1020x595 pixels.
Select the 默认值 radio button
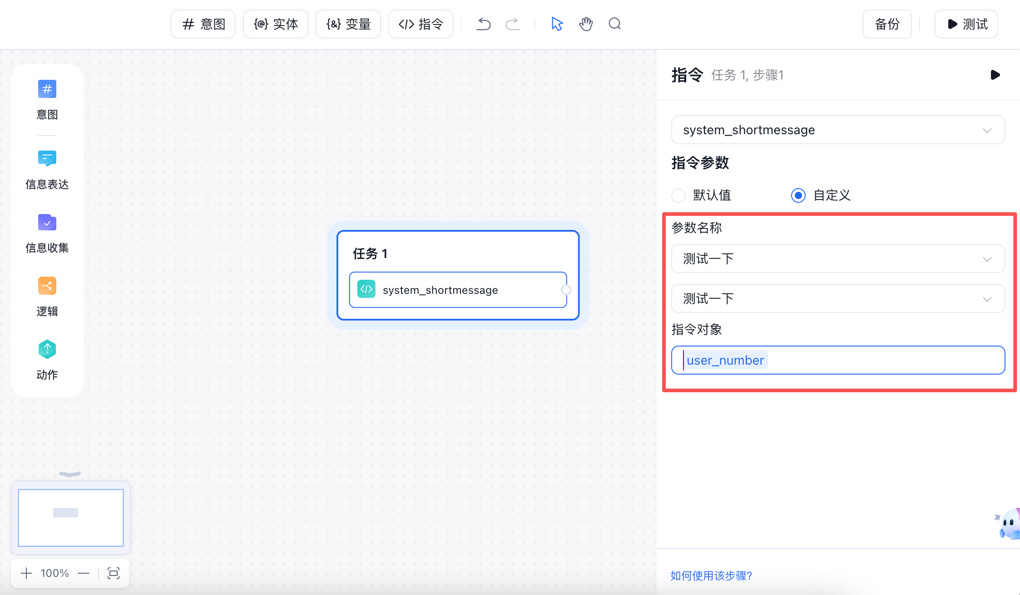(678, 195)
